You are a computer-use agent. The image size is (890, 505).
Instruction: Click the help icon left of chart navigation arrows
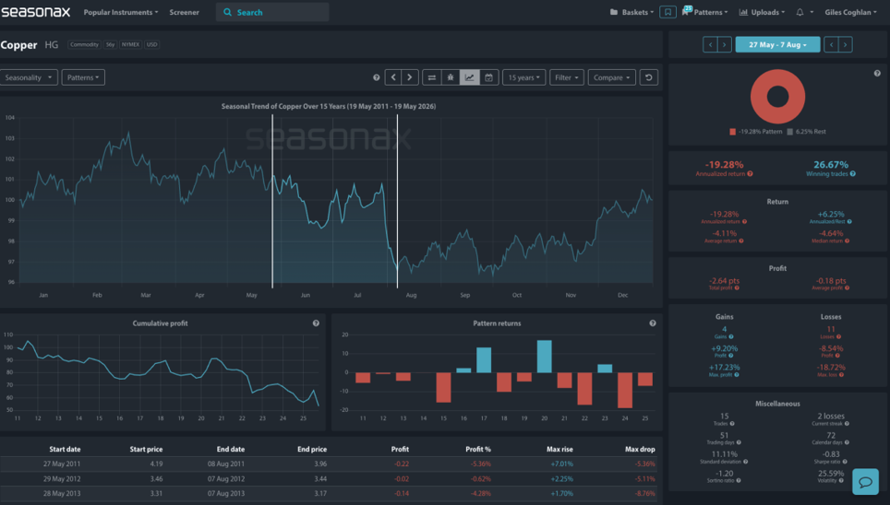click(377, 77)
